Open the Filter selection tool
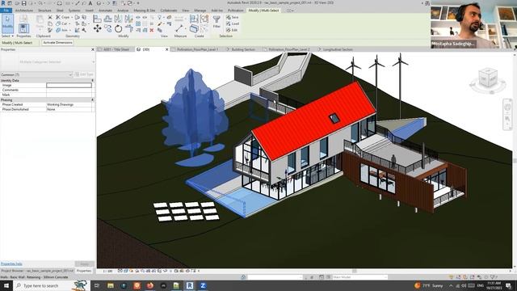Viewport: 517px width, 291px height. click(216, 22)
